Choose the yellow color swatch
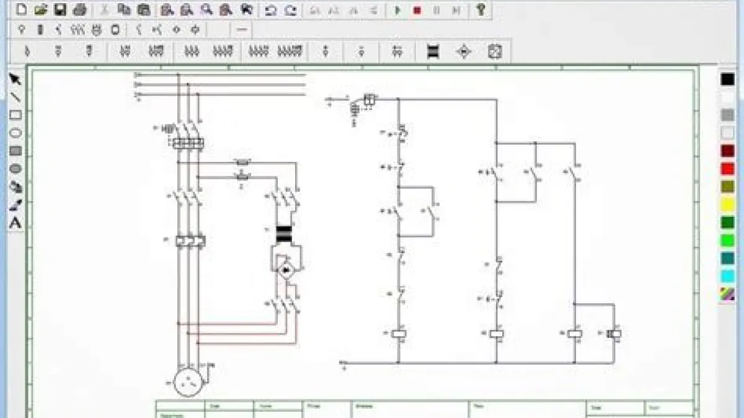 [728, 204]
